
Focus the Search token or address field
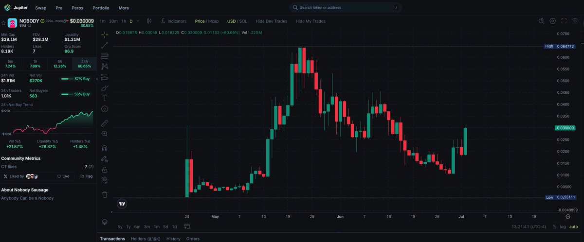[x=346, y=8]
